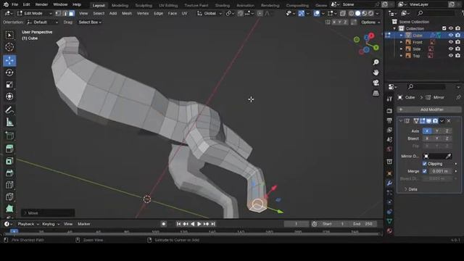
Task: Jump to the start frame
Action: [x=178, y=224]
